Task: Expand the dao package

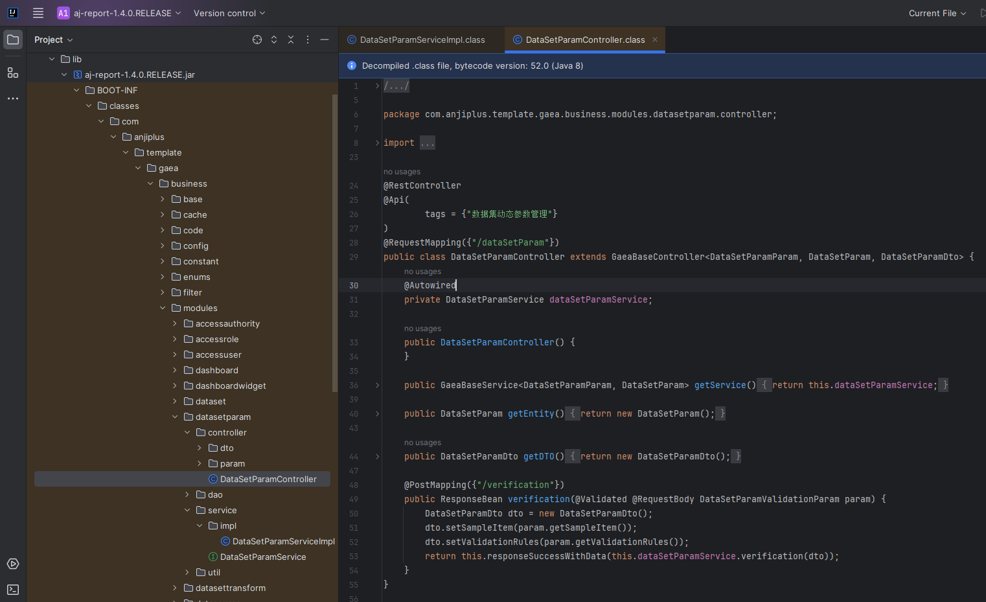Action: coord(187,494)
